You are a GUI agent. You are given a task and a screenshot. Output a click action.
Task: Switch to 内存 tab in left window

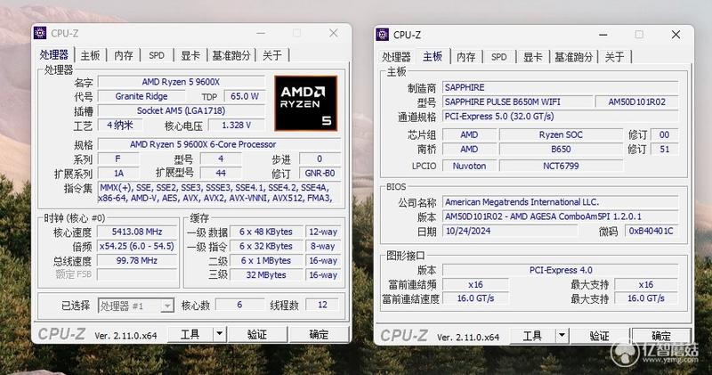(124, 55)
